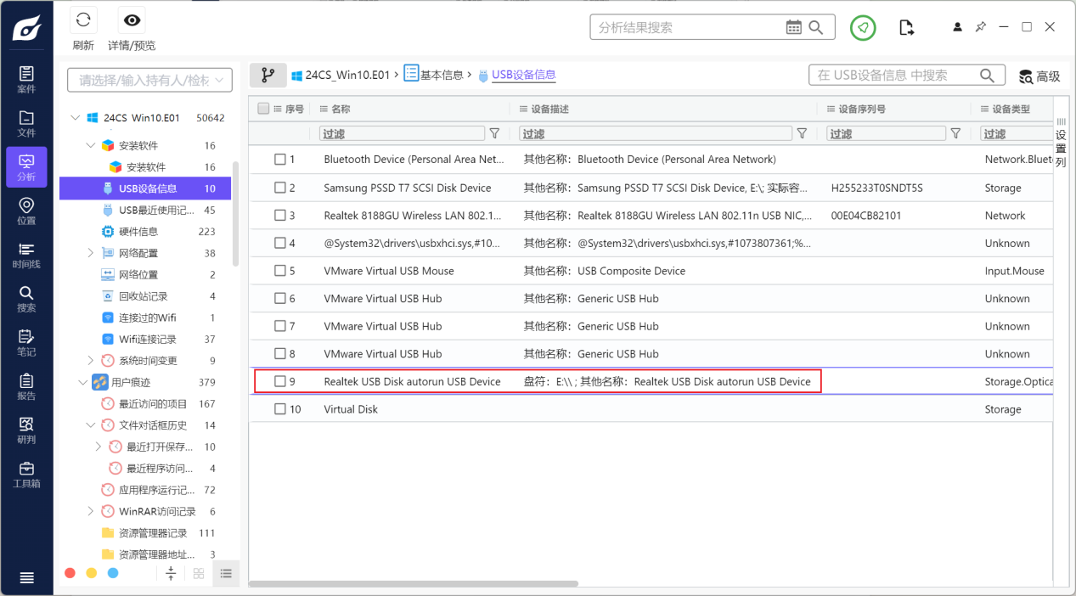Open the 设置列 column settings panel
This screenshot has width=1076, height=596.
point(1061,143)
